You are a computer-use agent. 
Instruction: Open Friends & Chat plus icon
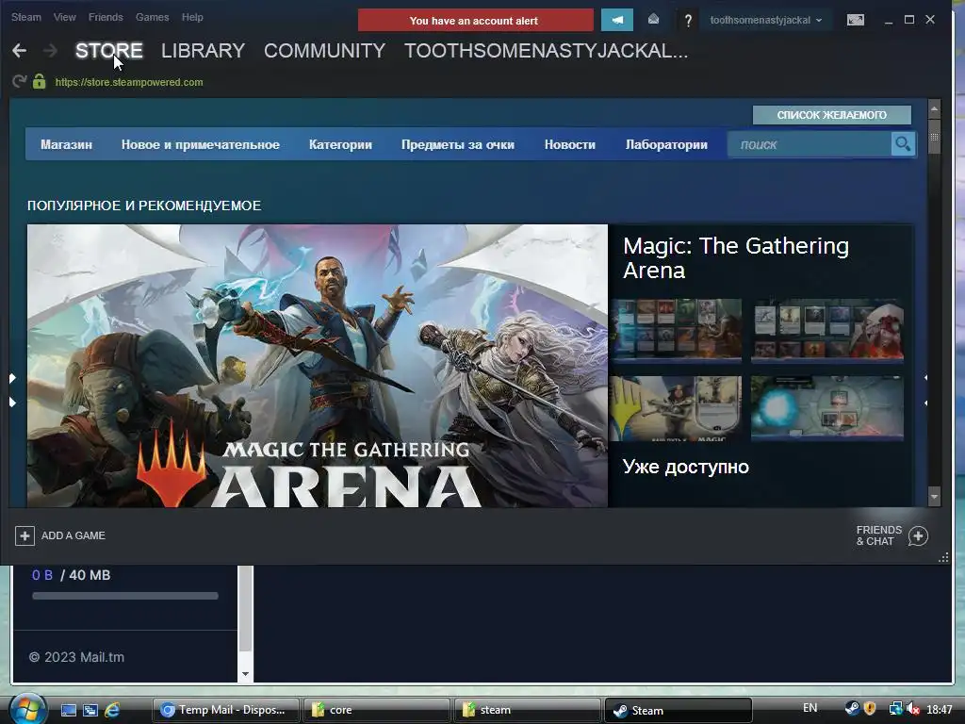[x=918, y=535]
